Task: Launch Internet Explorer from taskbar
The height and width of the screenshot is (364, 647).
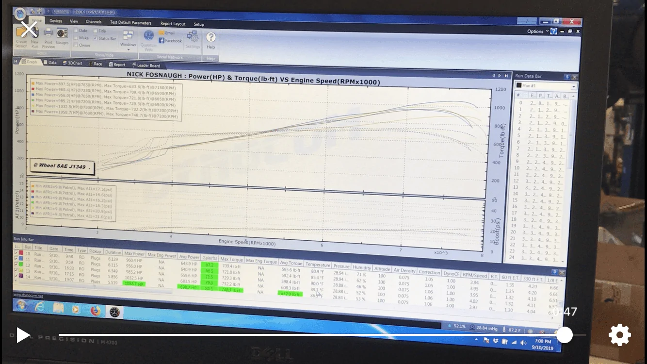Action: pyautogui.click(x=40, y=307)
